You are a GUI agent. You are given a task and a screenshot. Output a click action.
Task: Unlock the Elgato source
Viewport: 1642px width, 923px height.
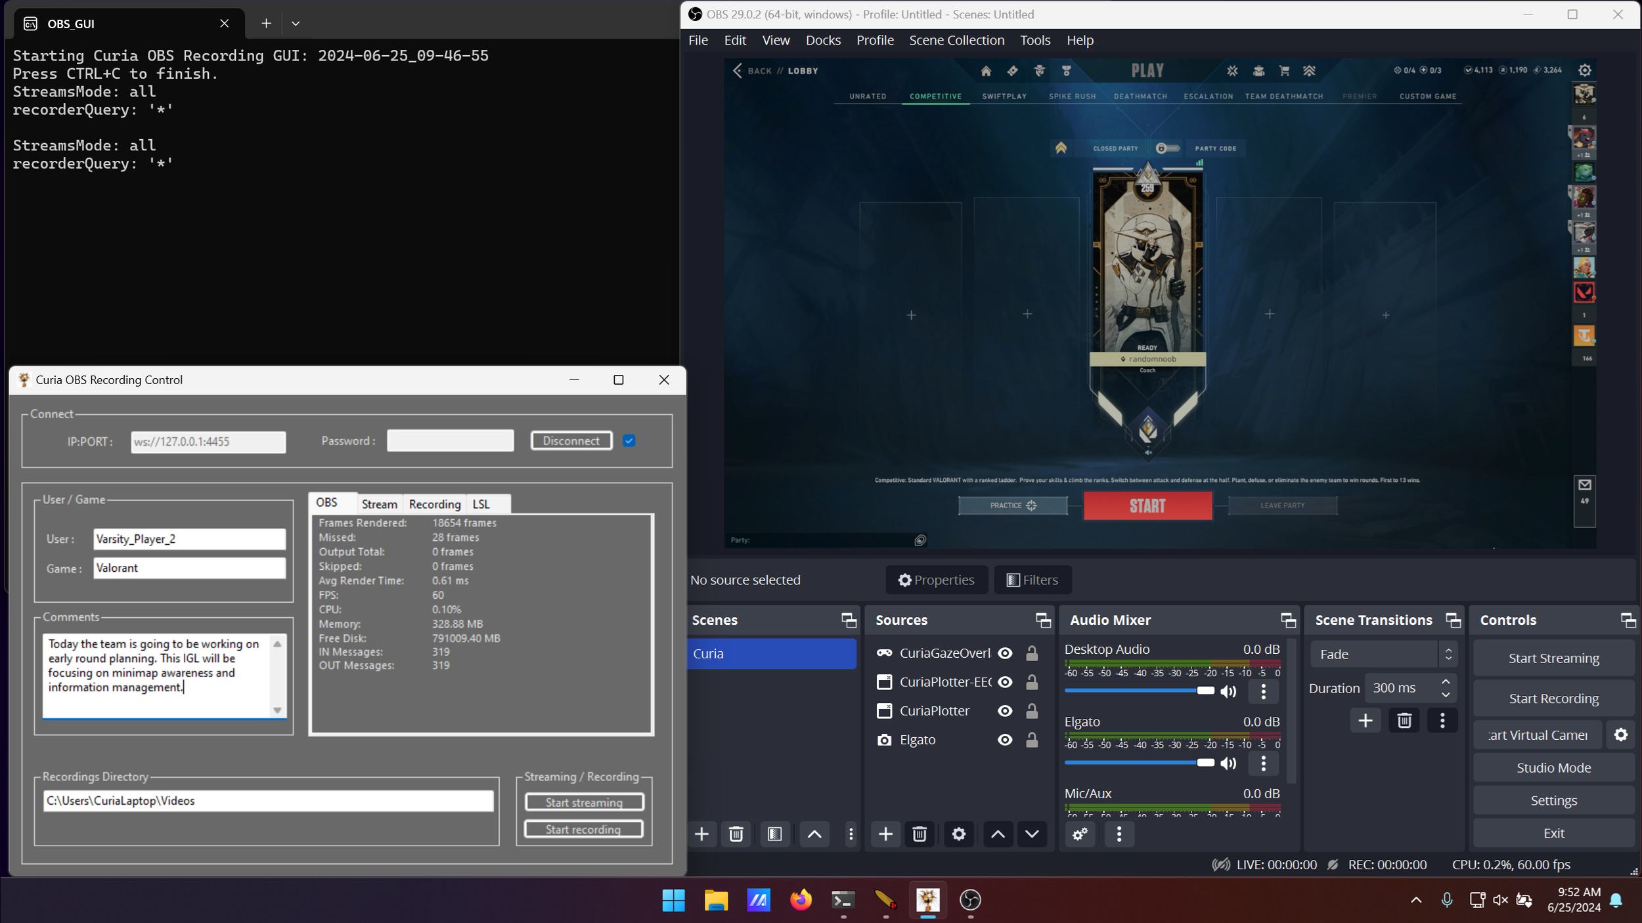pos(1032,740)
